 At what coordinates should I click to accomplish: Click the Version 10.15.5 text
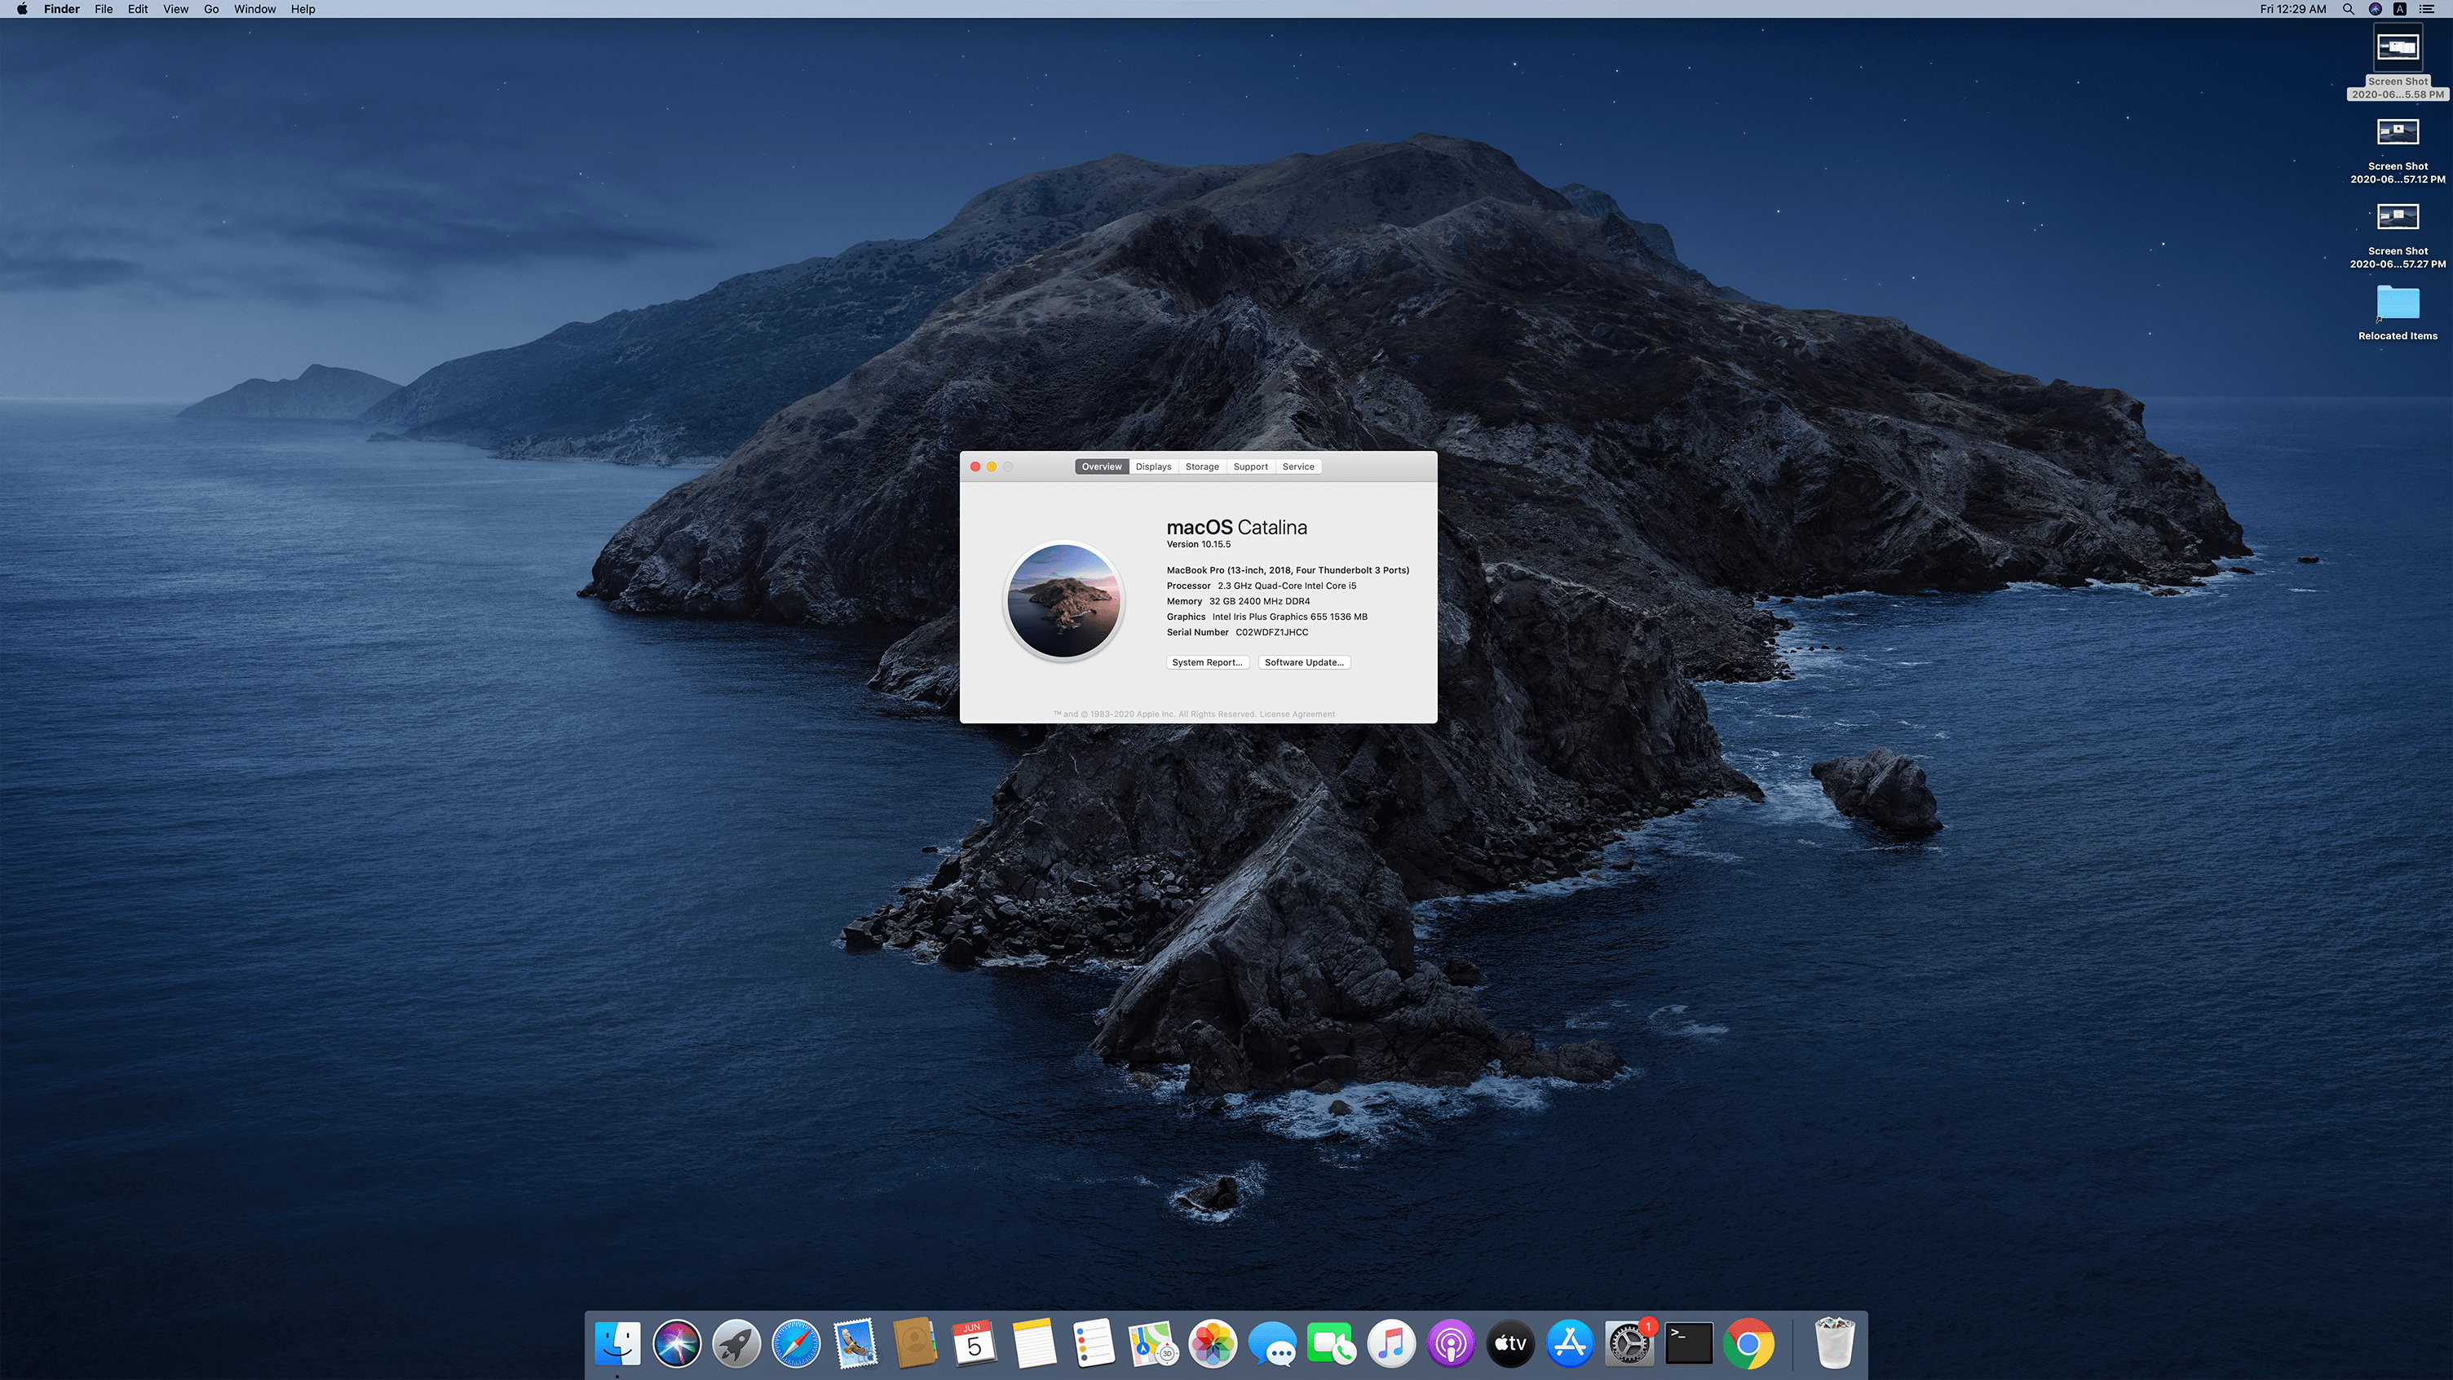[x=1199, y=545]
